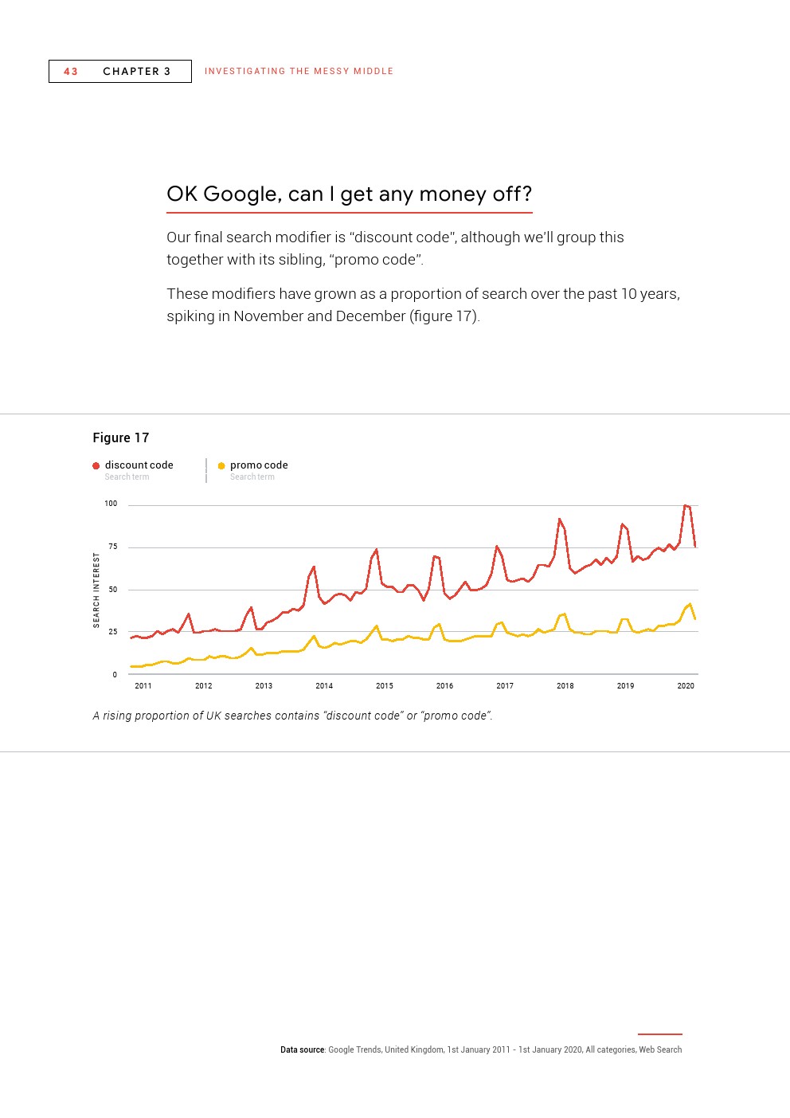Click the "OK Google" section heading
790x1118 pixels.
pyautogui.click(x=349, y=194)
